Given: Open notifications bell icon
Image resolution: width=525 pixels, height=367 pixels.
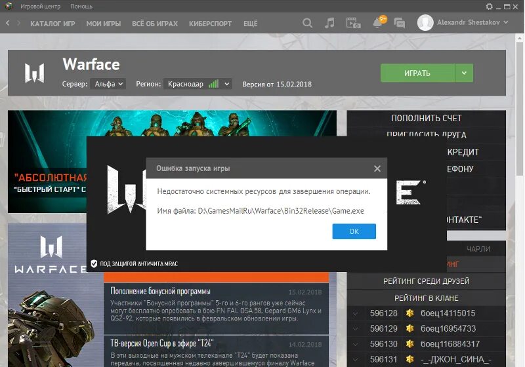Looking at the screenshot, I should (379, 22).
